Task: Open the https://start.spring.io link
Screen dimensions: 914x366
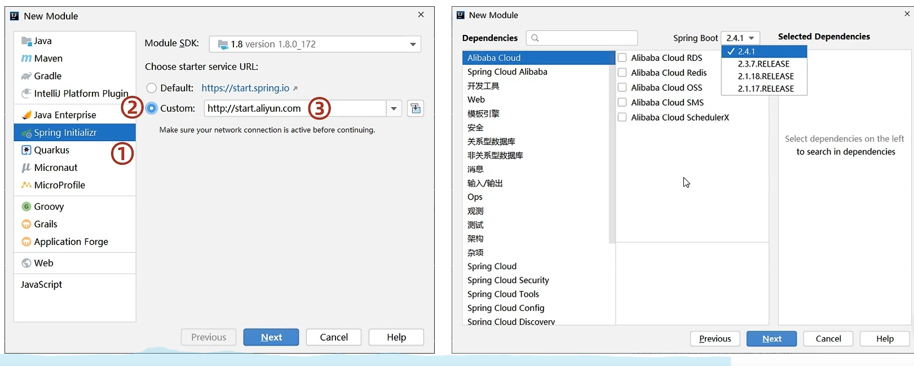Action: tap(245, 88)
